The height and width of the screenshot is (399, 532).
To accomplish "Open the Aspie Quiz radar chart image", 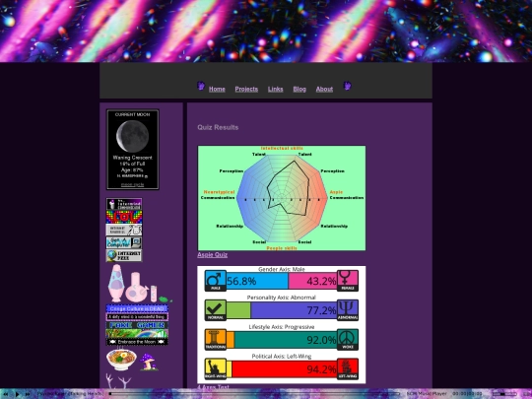I will point(282,198).
